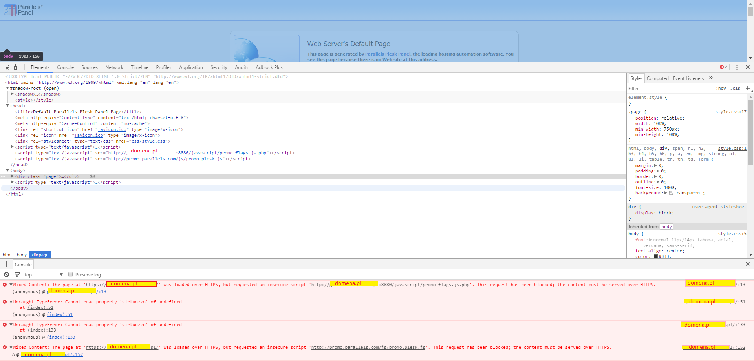The image size is (754, 361).
Task: Open the promo.plesk.js script src link in the Elements tree
Action: point(165,159)
